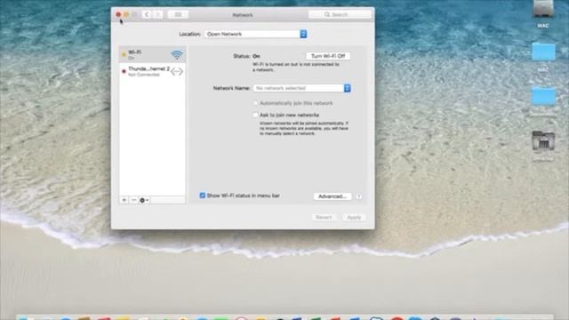Remove selected service with minus button
This screenshot has height=320, width=569.
(x=133, y=200)
